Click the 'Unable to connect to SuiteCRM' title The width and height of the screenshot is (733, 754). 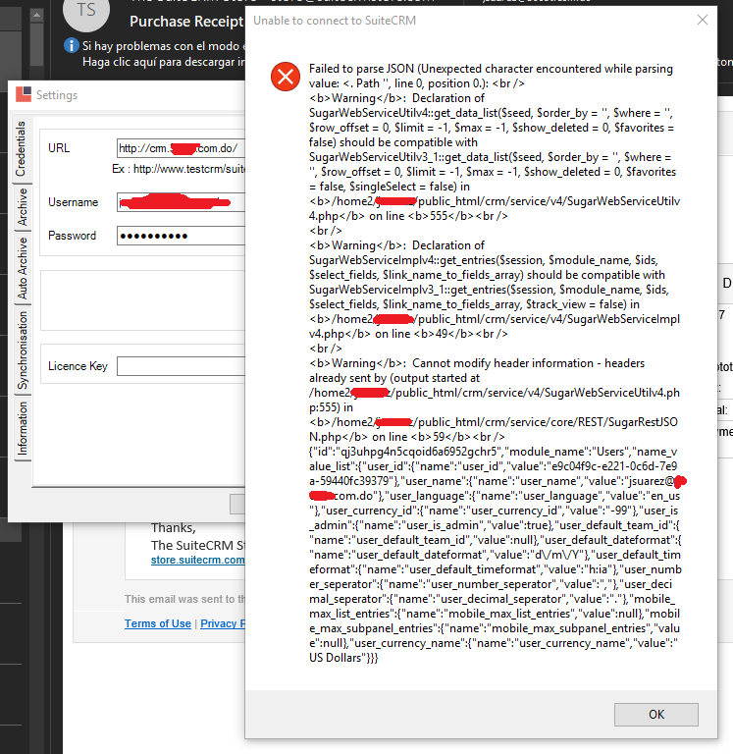pos(335,21)
